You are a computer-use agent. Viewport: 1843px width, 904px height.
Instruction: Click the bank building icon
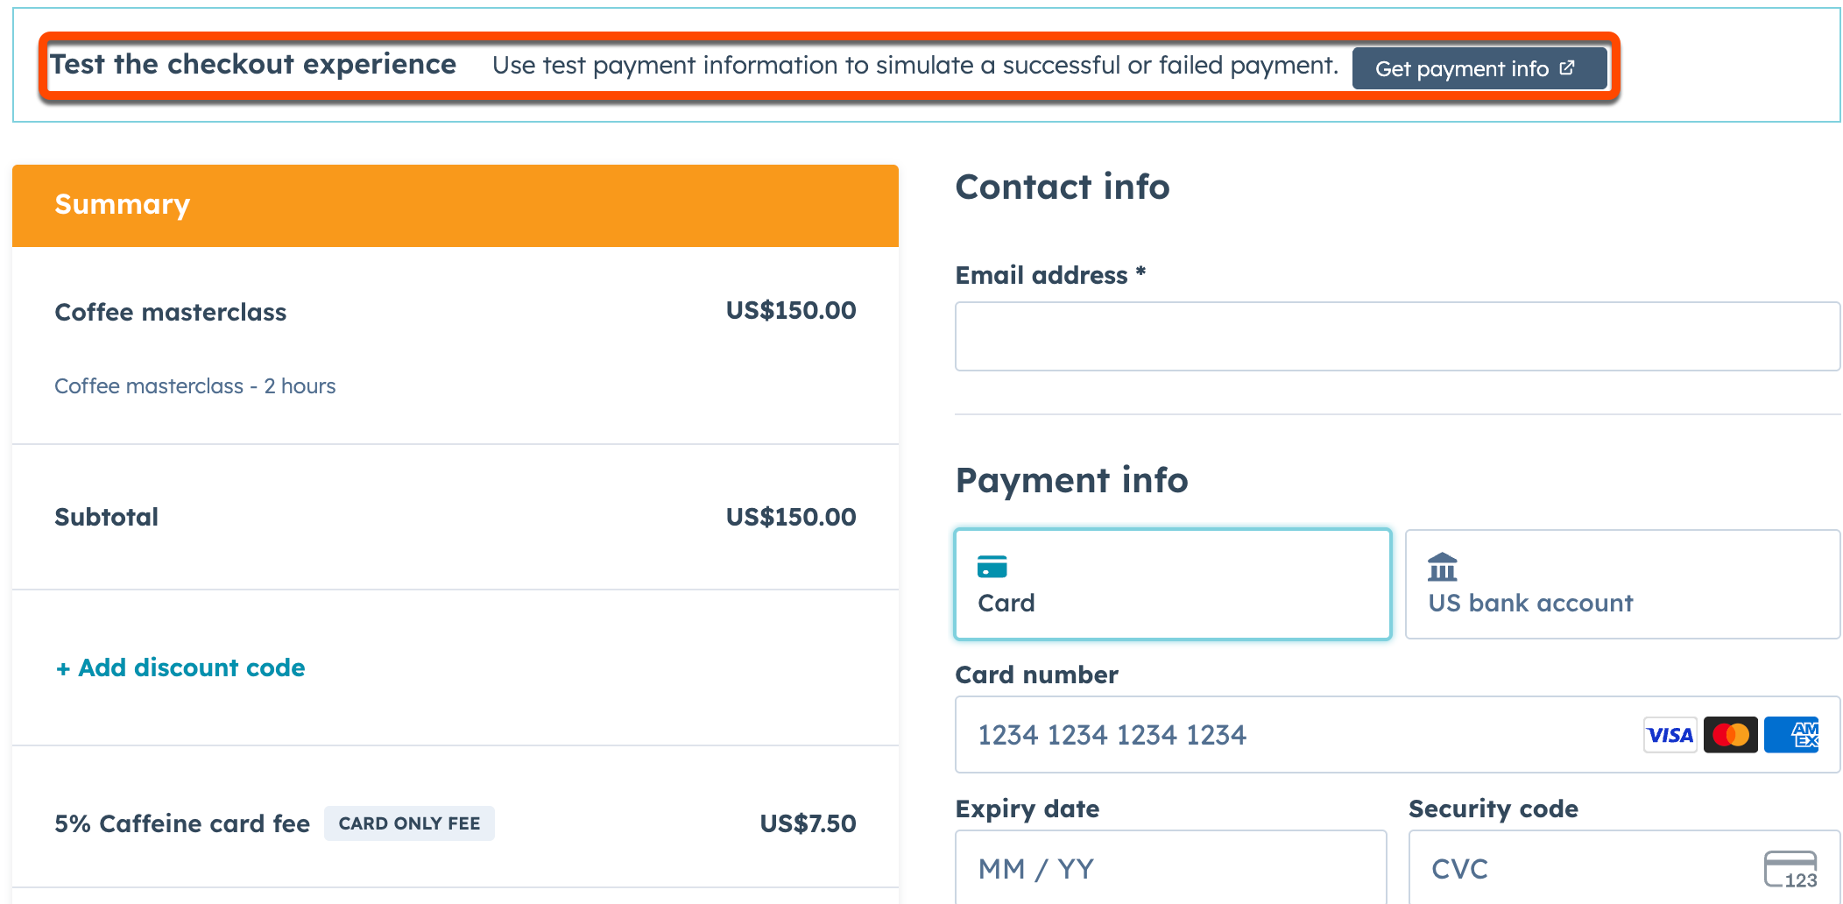coord(1442,567)
